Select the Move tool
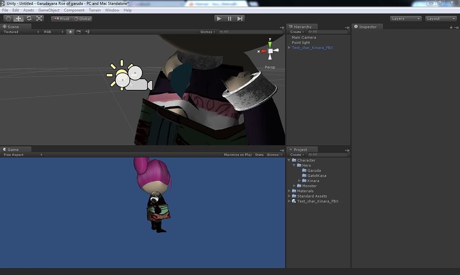This screenshot has height=275, width=460. [18, 18]
